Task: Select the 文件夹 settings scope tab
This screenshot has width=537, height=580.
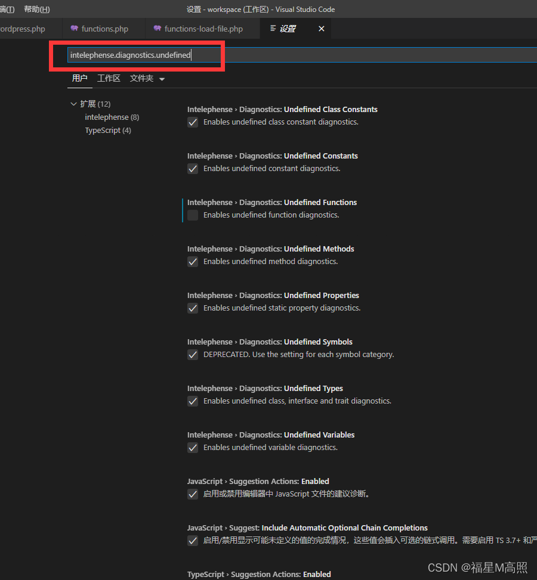Action: click(141, 79)
